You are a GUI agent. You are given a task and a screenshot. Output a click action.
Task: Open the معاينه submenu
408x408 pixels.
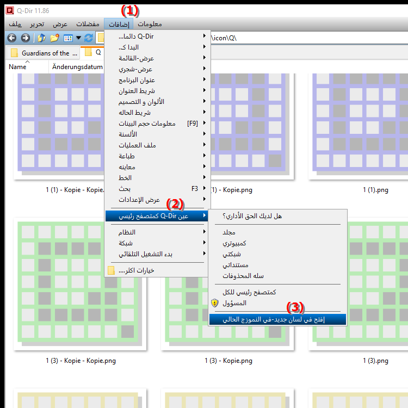click(157, 167)
